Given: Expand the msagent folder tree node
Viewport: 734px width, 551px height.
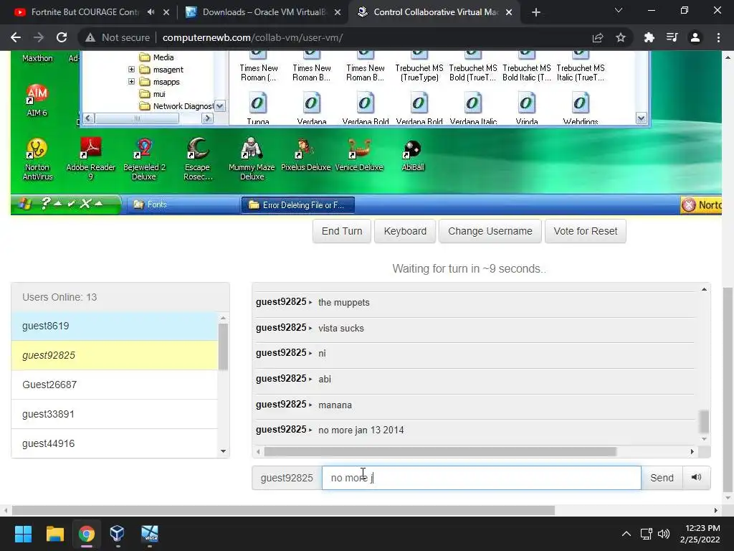Looking at the screenshot, I should 132,70.
